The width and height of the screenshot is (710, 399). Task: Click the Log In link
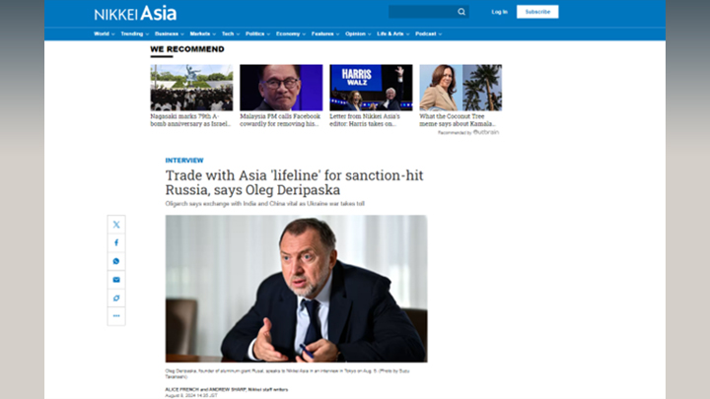tap(499, 12)
